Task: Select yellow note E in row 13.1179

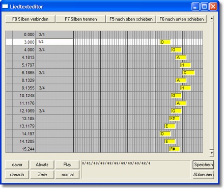Action: pos(170,126)
